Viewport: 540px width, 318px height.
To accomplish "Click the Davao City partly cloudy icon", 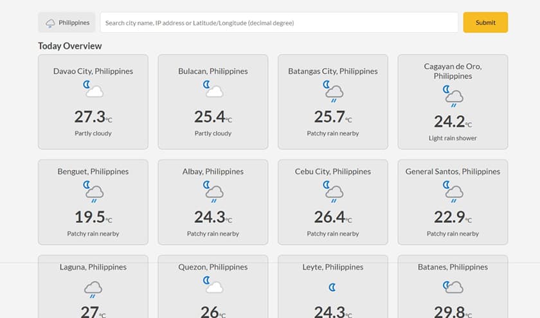I will coord(93,89).
